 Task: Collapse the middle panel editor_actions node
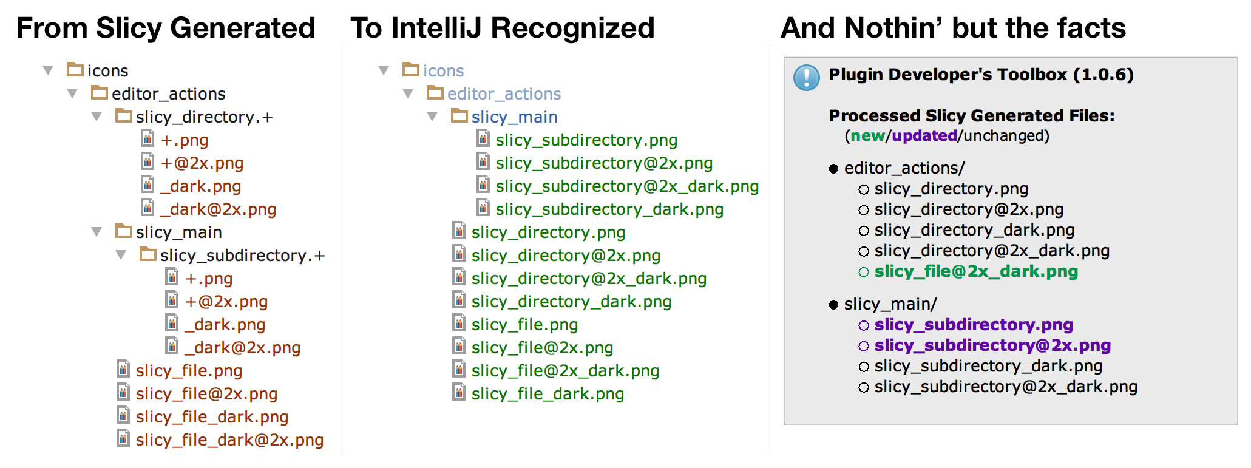(408, 93)
